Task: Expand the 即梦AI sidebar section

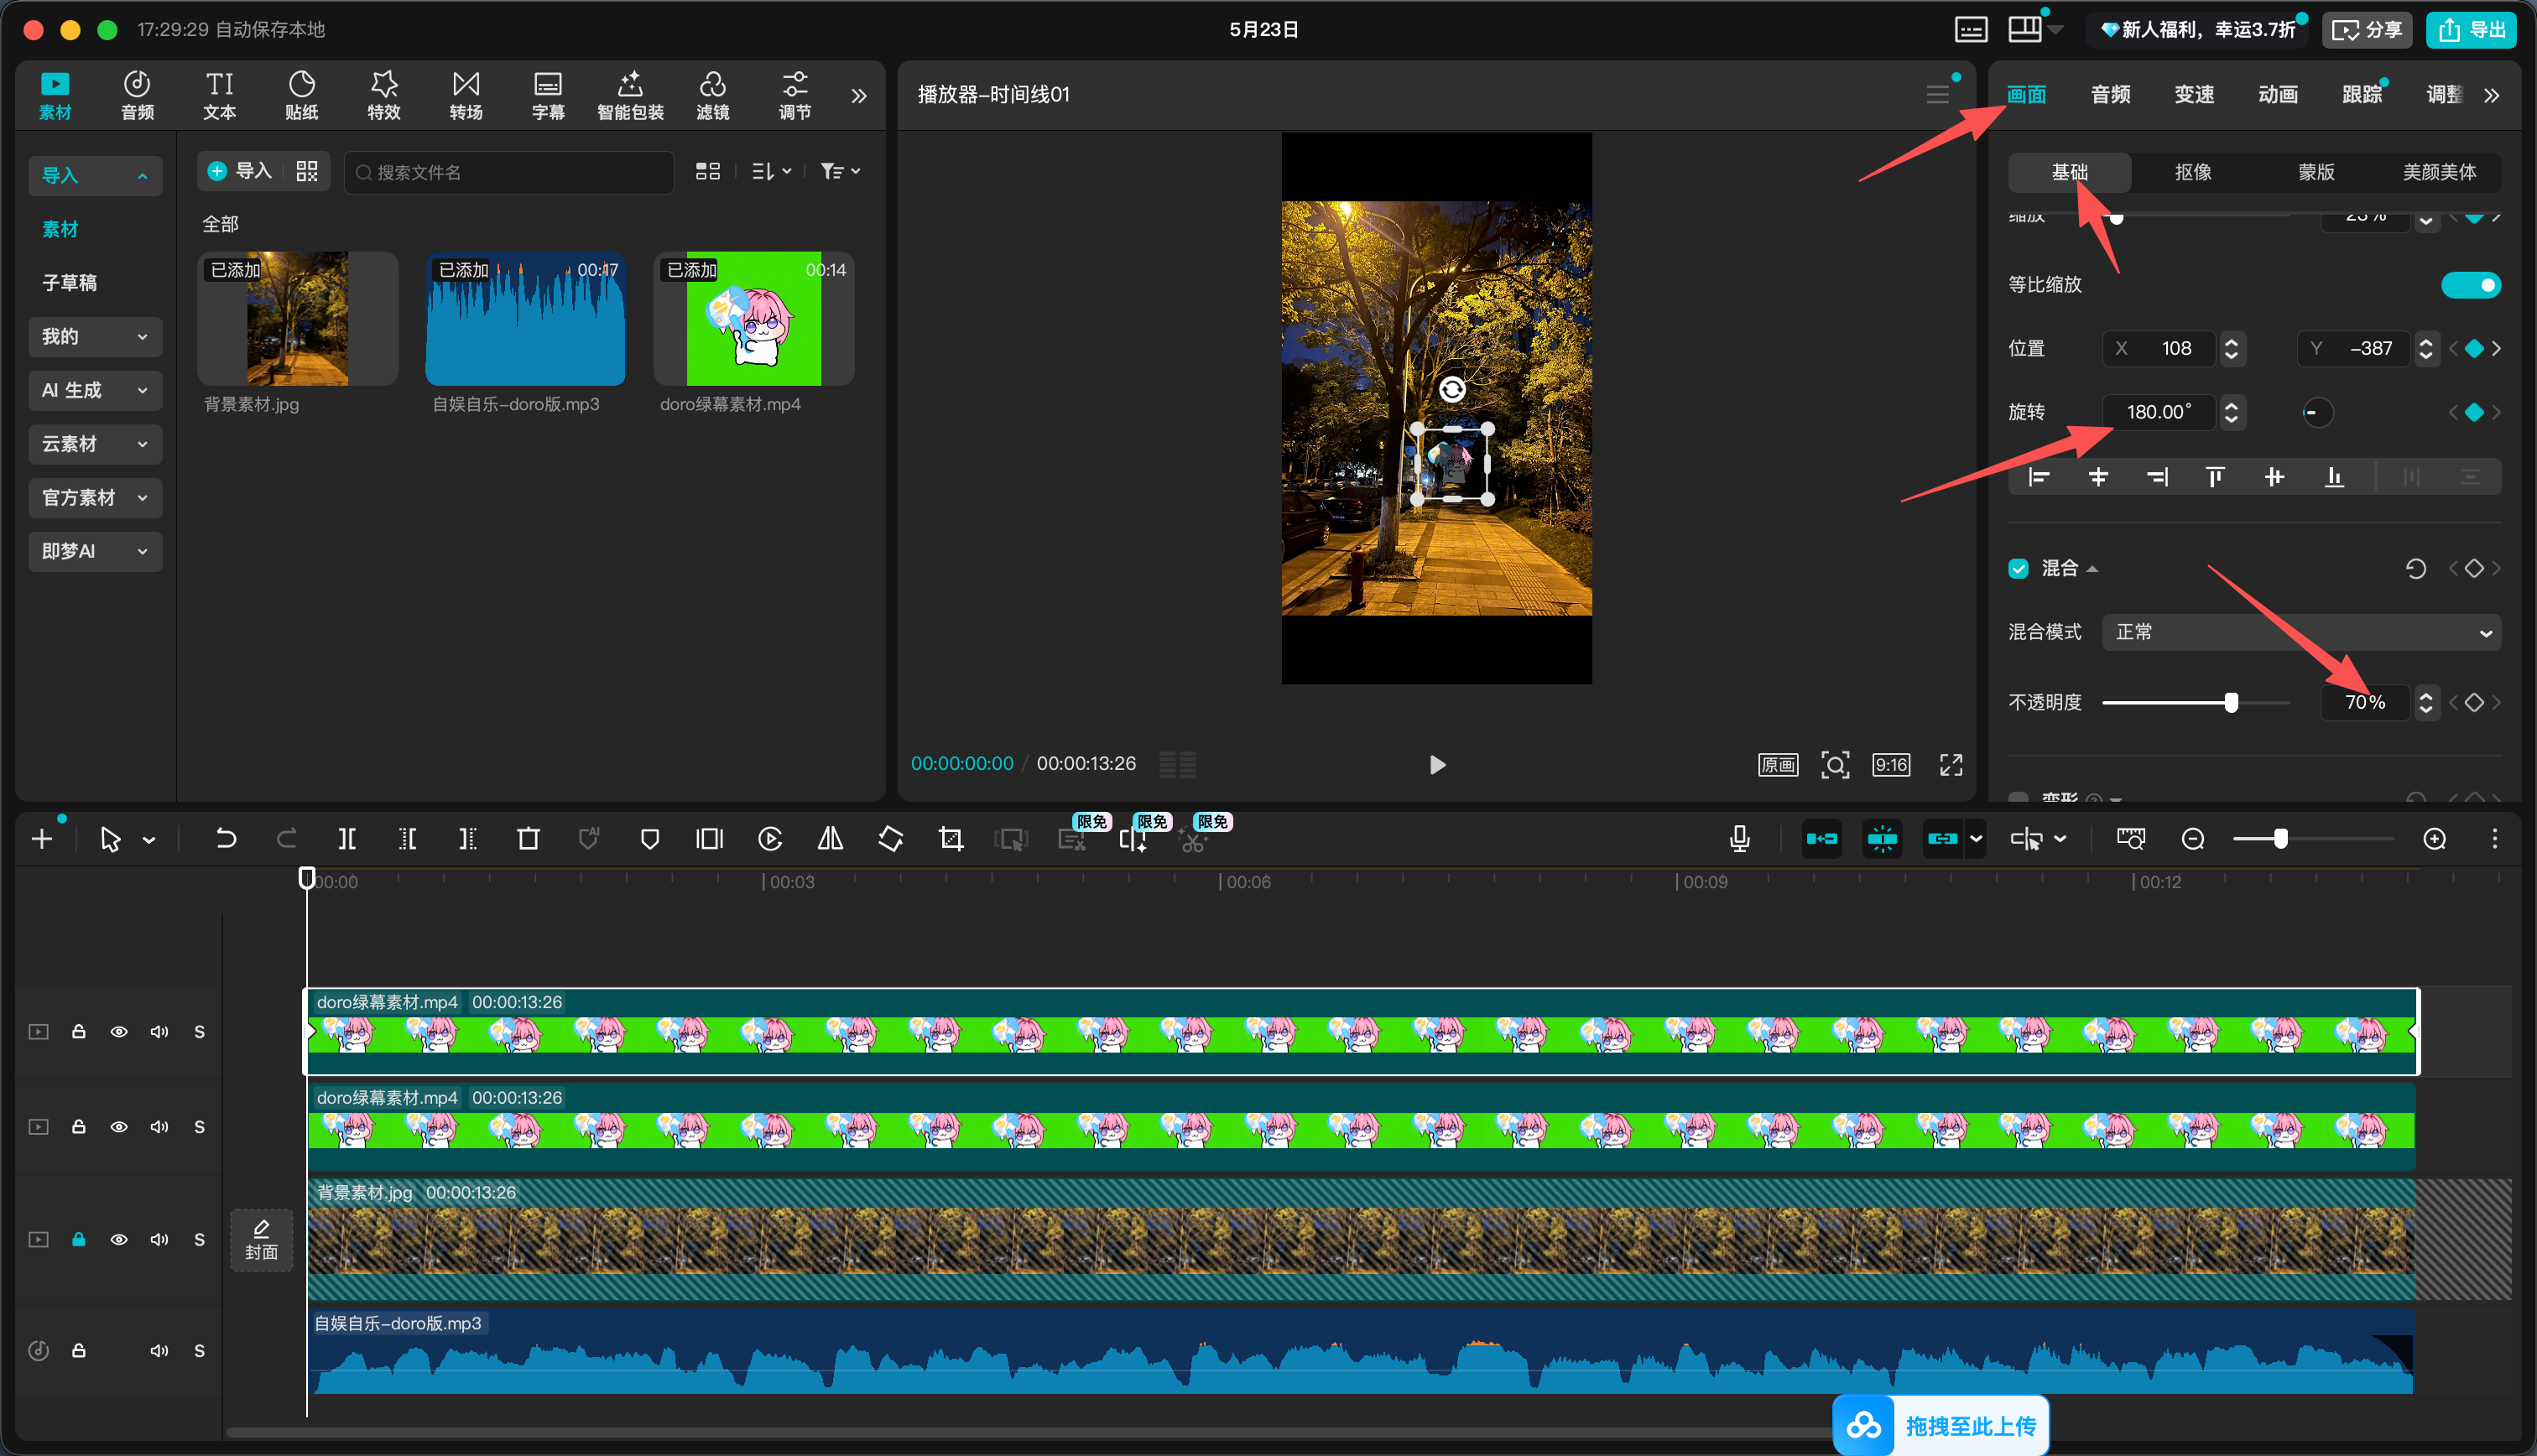Action: point(95,552)
